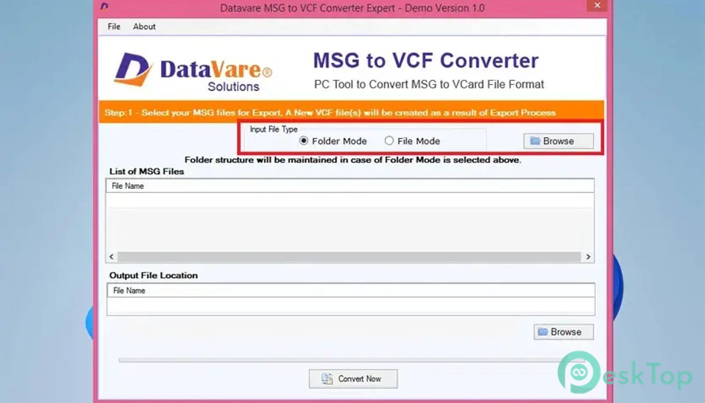Click File Name header in List of MSG Files
The height and width of the screenshot is (403, 705).
click(x=128, y=186)
